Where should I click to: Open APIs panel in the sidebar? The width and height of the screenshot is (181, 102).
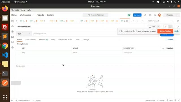coord(12,26)
